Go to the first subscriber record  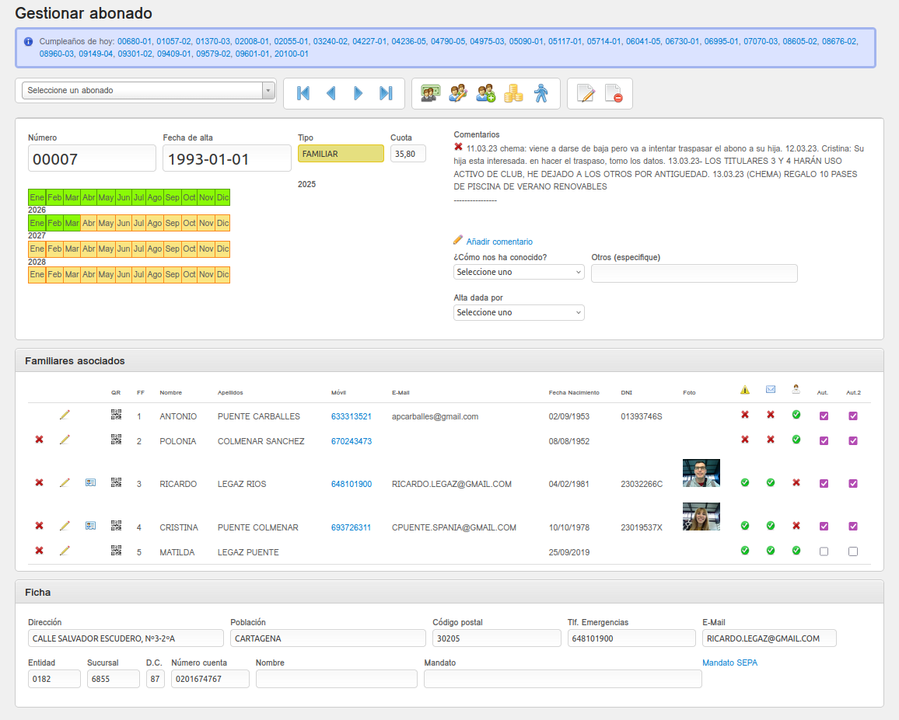[303, 93]
